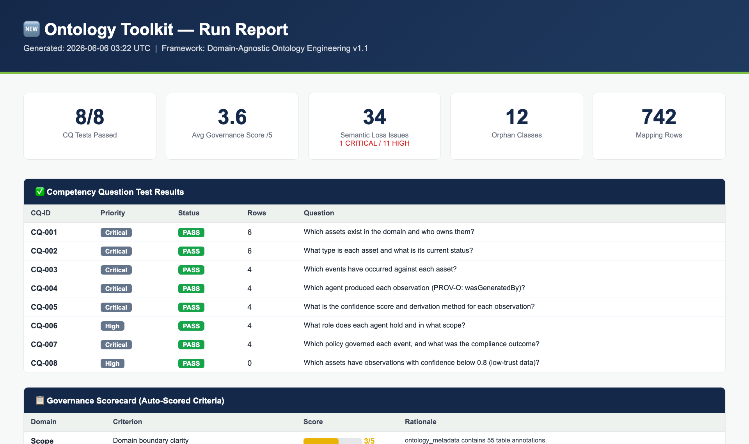Click the CQ-004 identifier cell

click(44, 288)
